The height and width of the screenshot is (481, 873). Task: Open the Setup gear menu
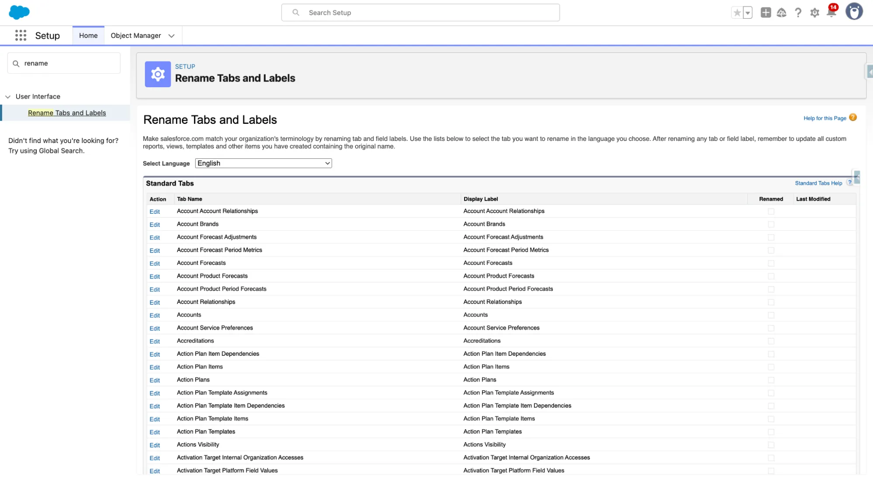pyautogui.click(x=814, y=13)
